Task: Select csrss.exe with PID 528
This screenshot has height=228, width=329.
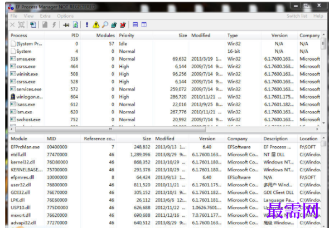Action: (164, 82)
